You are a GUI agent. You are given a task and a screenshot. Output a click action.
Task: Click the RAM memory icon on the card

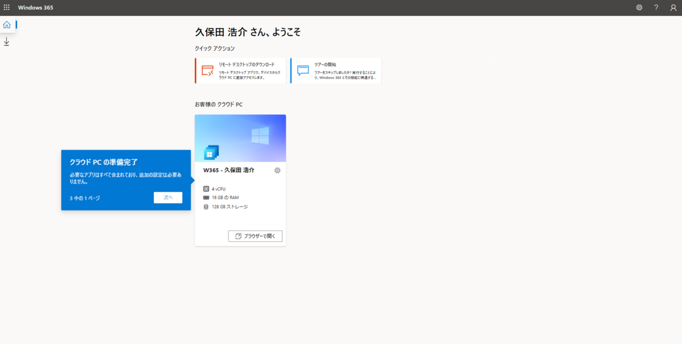205,198
